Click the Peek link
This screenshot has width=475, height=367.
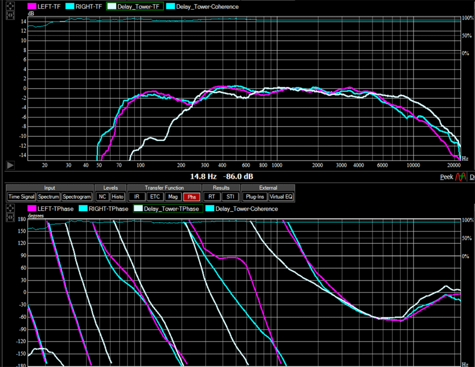coord(446,177)
